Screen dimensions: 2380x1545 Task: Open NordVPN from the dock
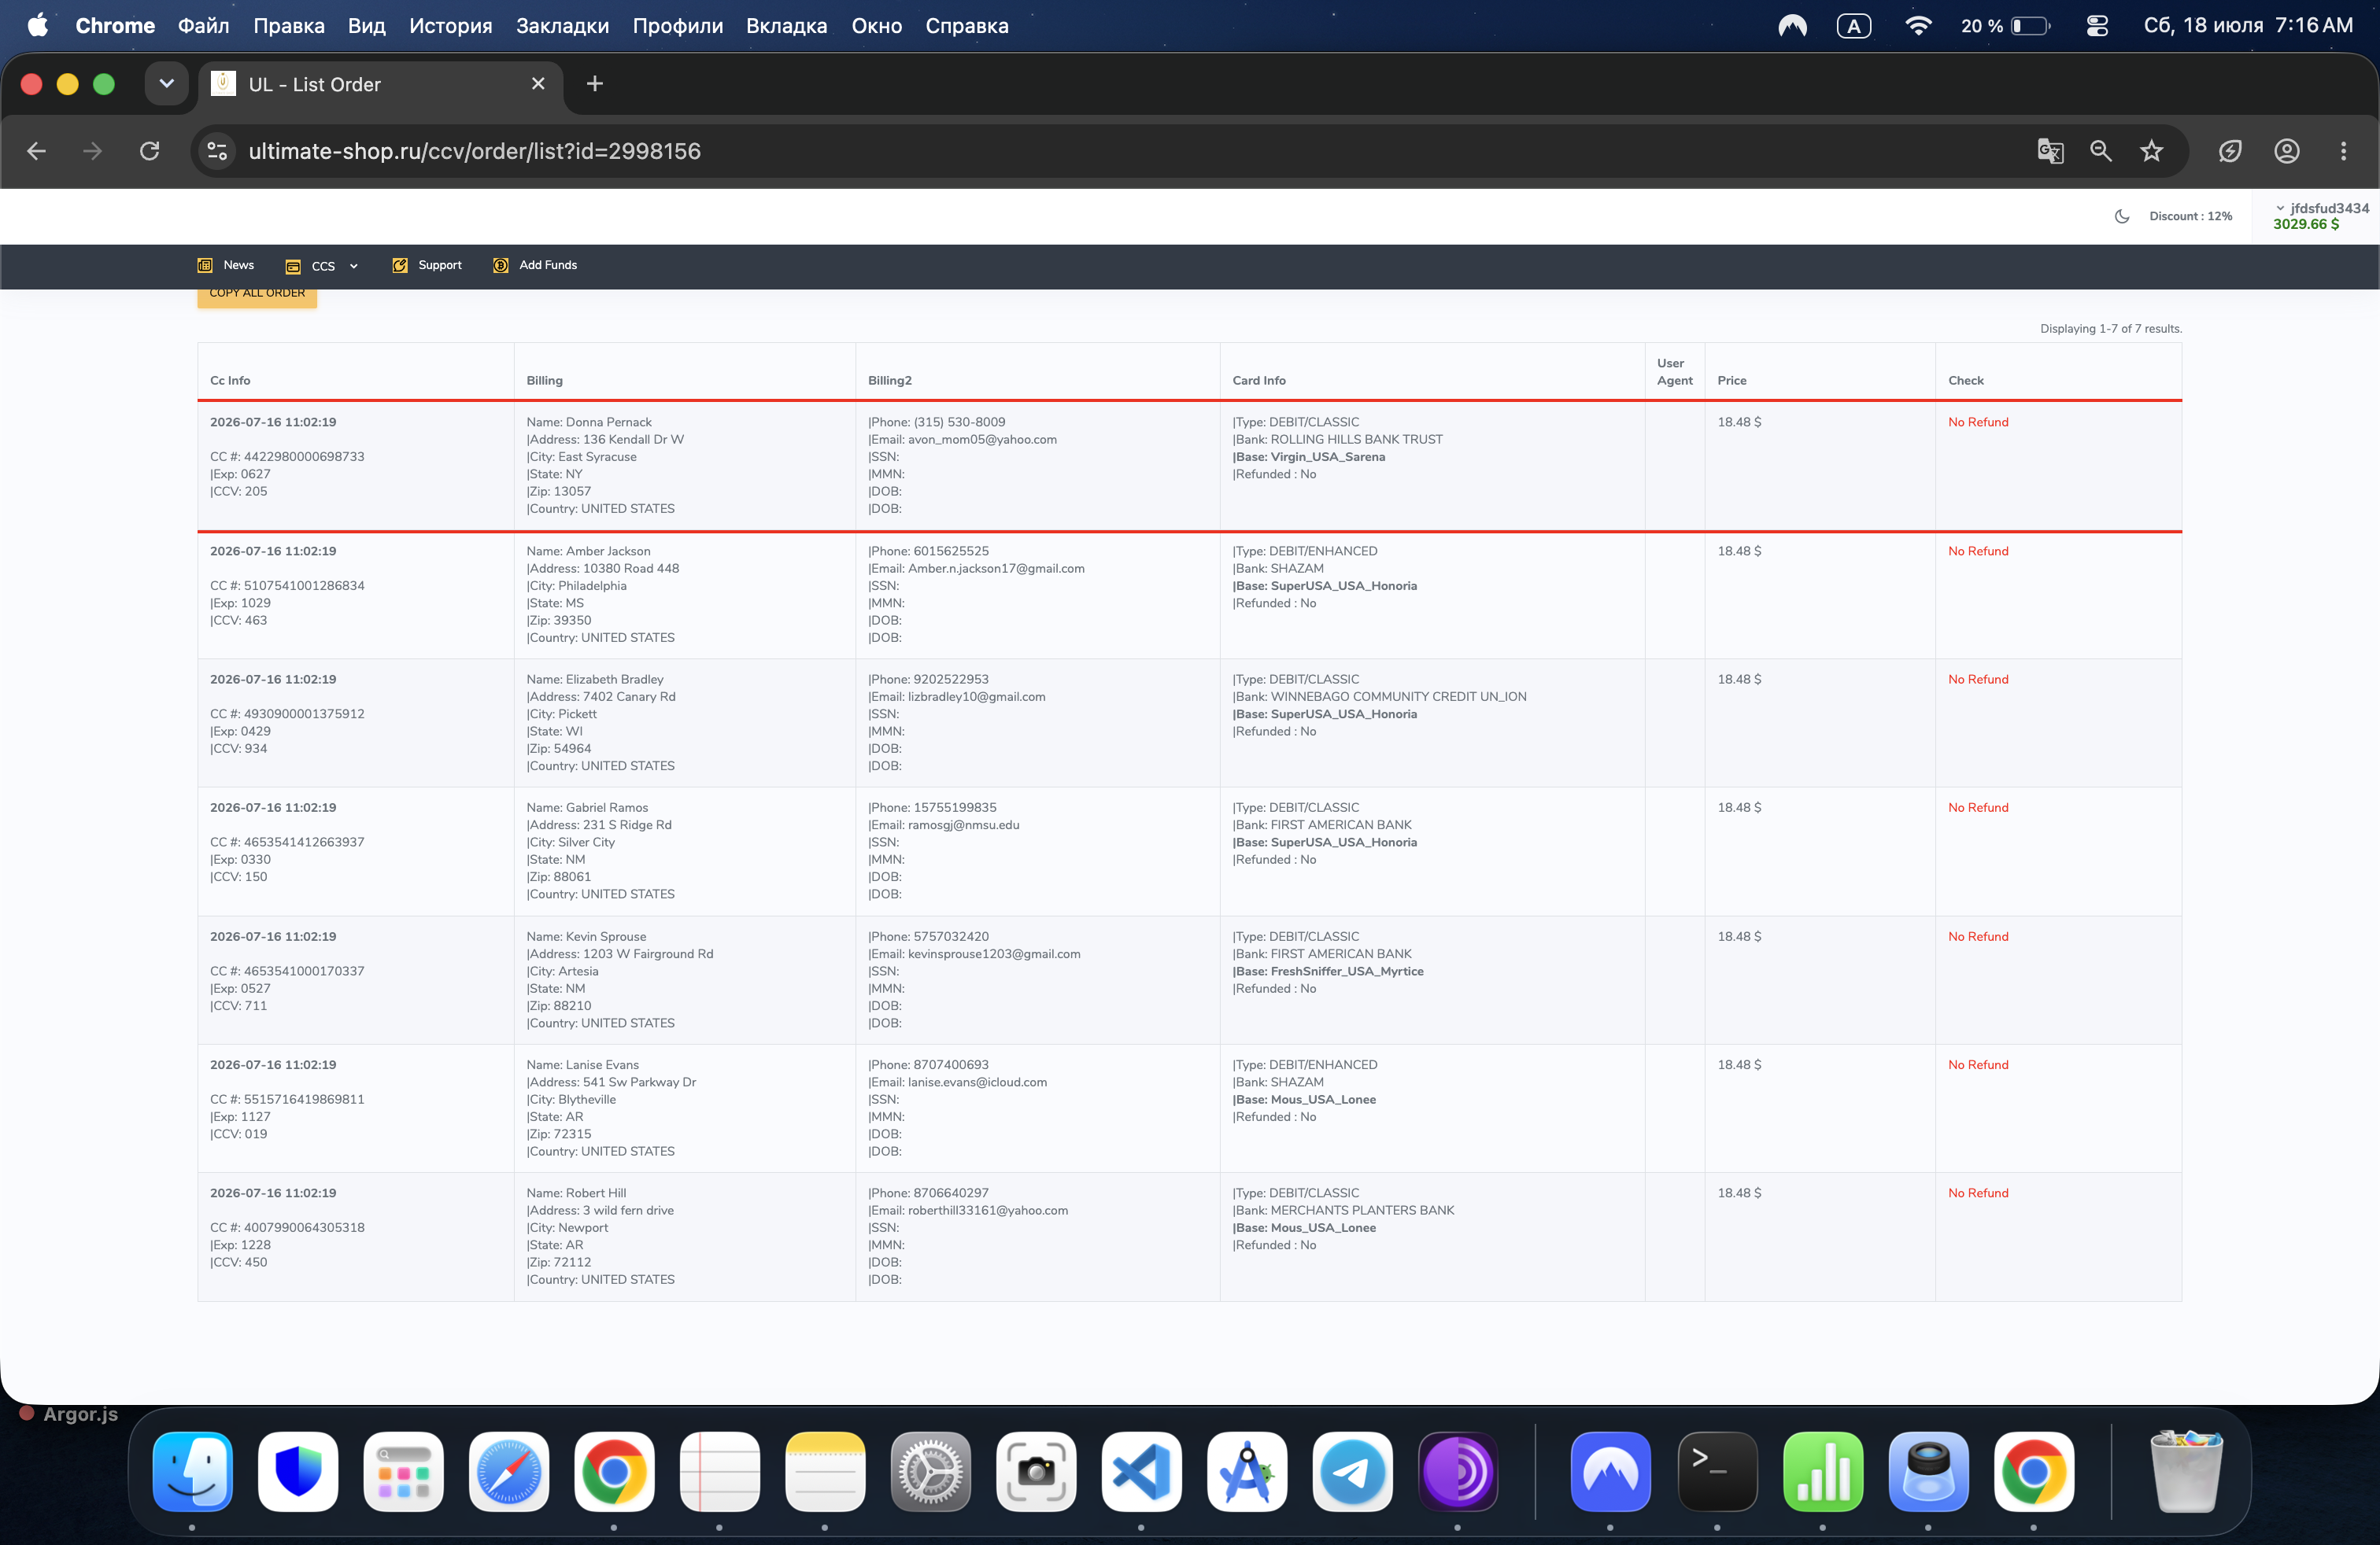tap(1610, 1471)
